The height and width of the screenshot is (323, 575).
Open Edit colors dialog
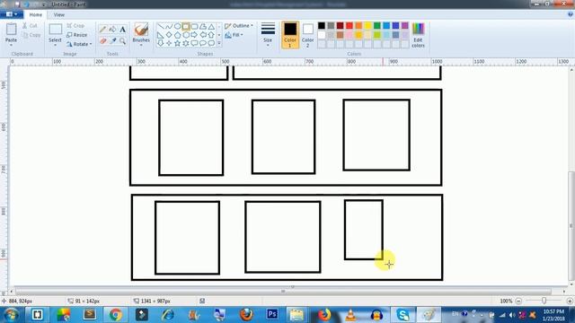(418, 35)
